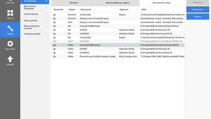Select Folder UnlockerShellExtension row
211x119 pixels.
118,45
